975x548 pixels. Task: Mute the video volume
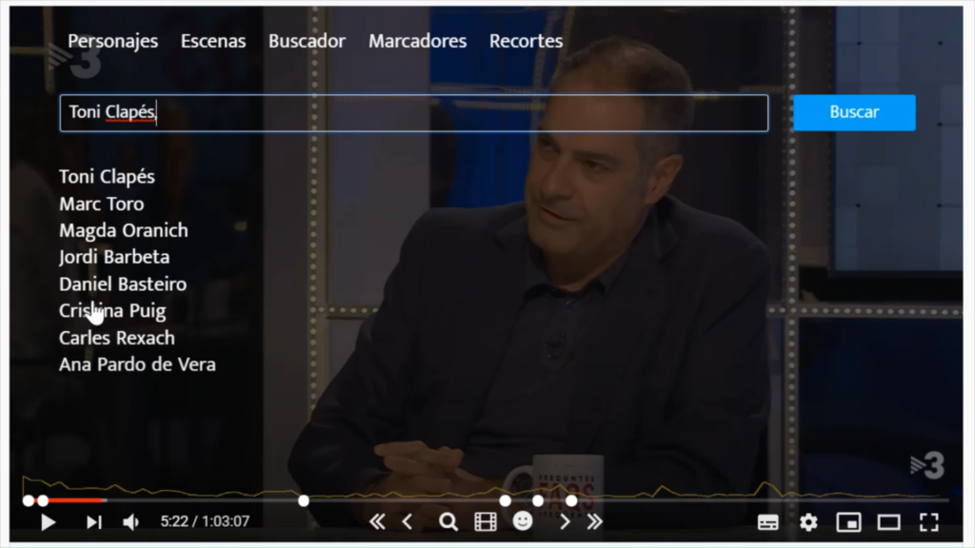131,521
